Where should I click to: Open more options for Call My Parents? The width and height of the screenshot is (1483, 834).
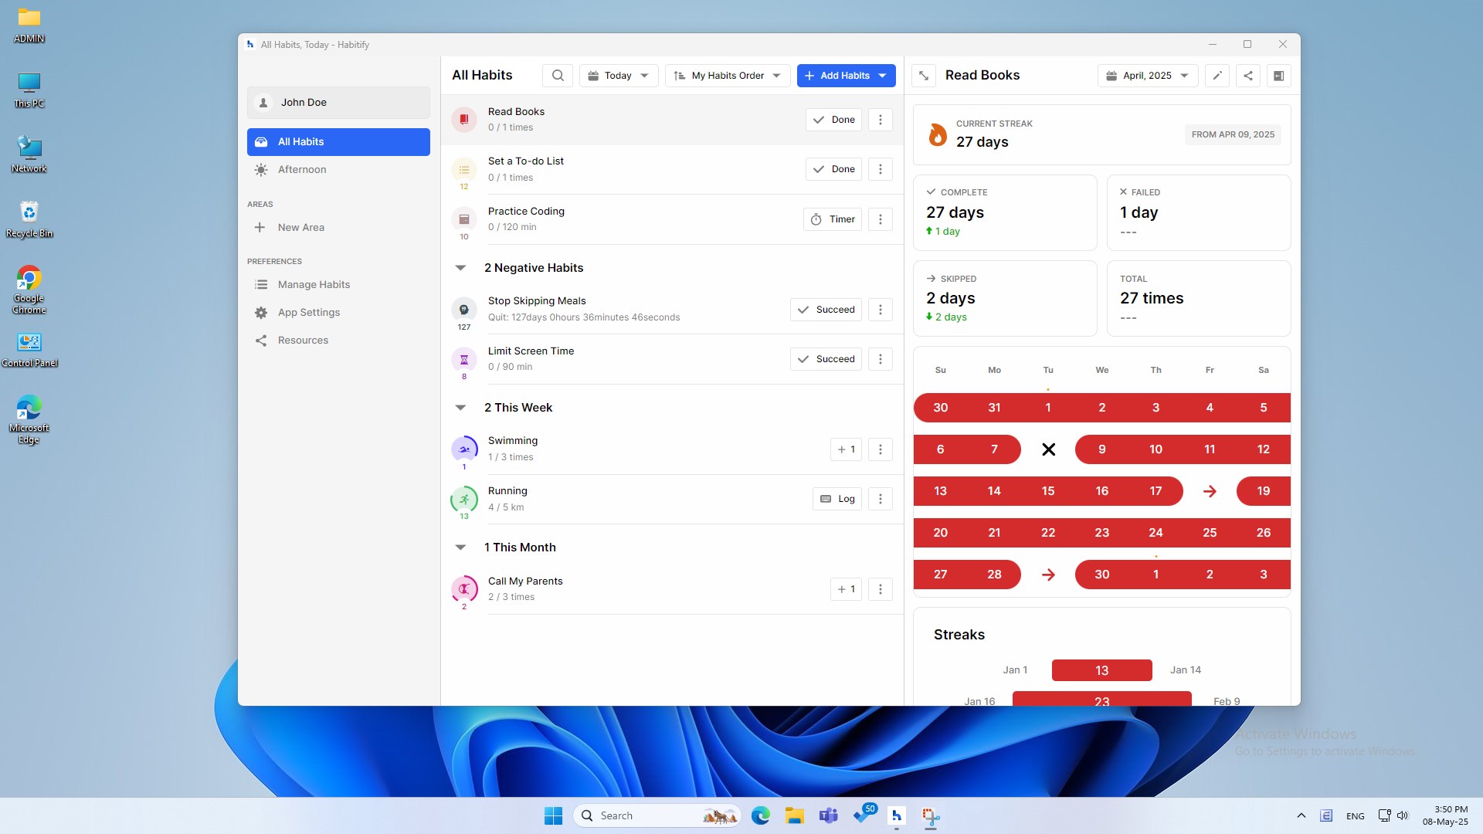881,589
